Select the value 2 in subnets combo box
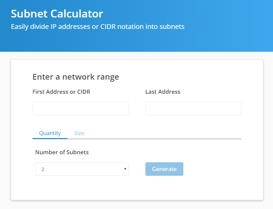 click(x=43, y=169)
